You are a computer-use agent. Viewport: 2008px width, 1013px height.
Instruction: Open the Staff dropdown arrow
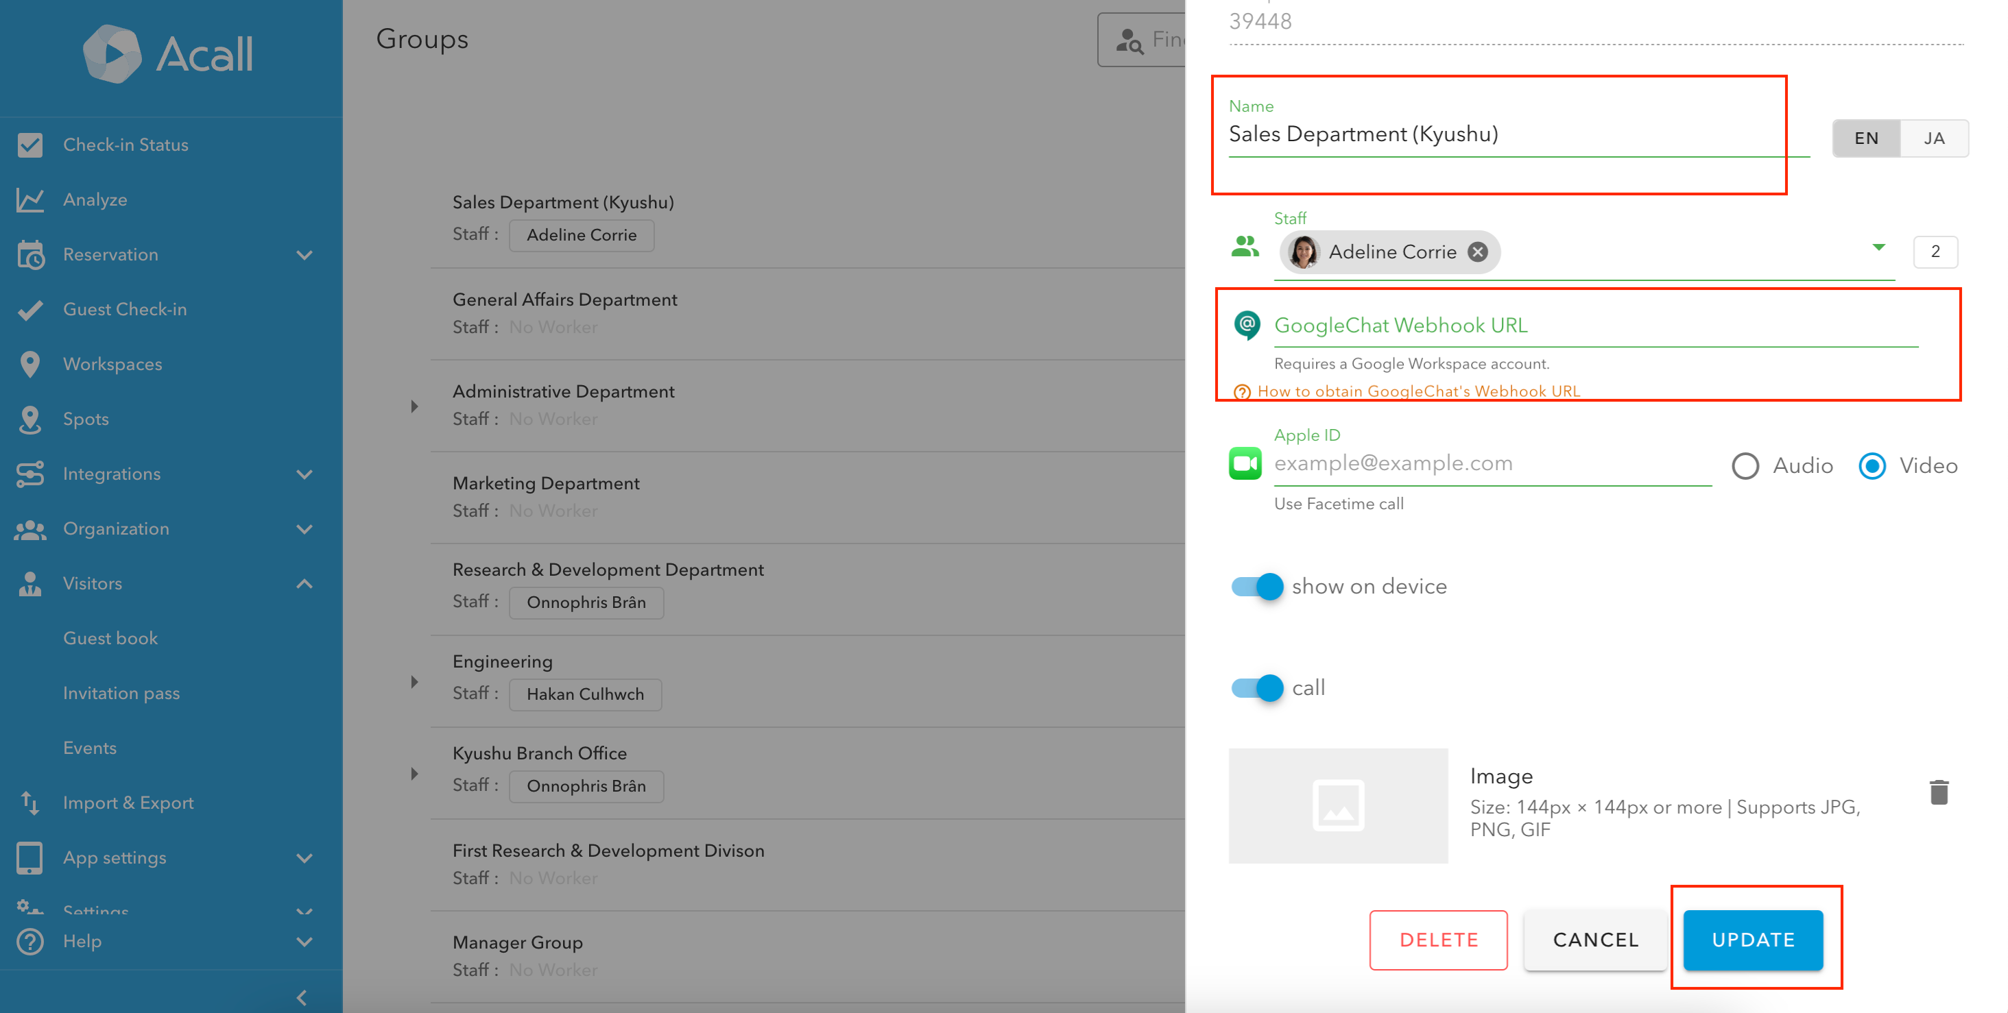point(1878,247)
